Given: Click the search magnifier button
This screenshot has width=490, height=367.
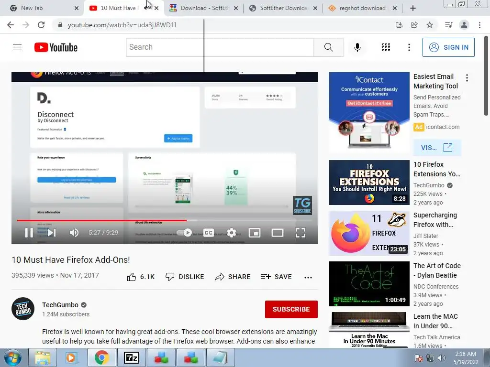Looking at the screenshot, I should point(328,47).
